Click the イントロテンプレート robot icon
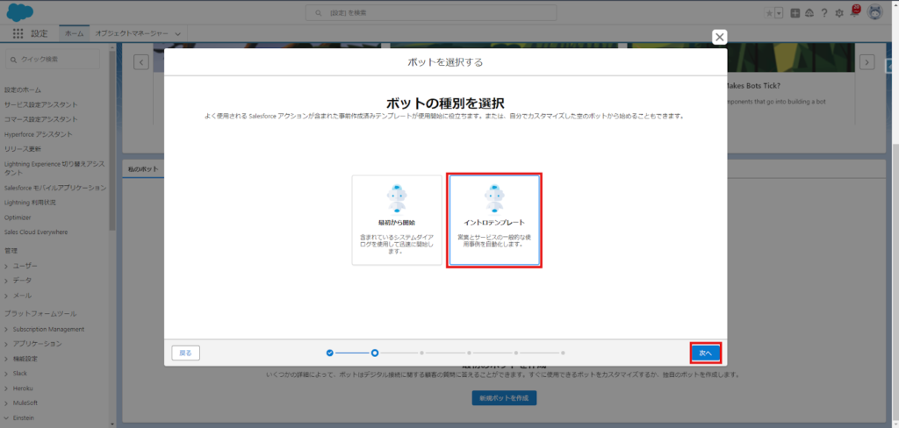This screenshot has width=899, height=428. coord(494,199)
